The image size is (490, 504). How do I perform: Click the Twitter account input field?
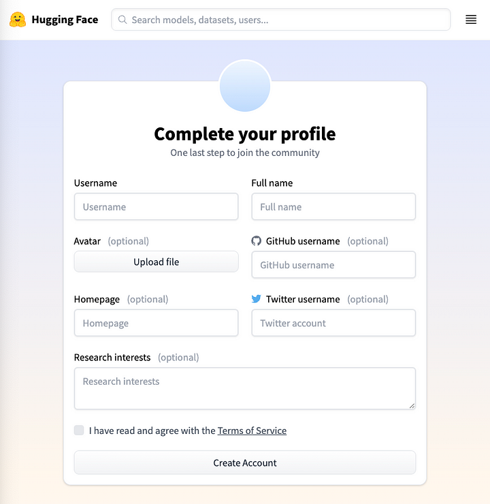[x=333, y=324]
